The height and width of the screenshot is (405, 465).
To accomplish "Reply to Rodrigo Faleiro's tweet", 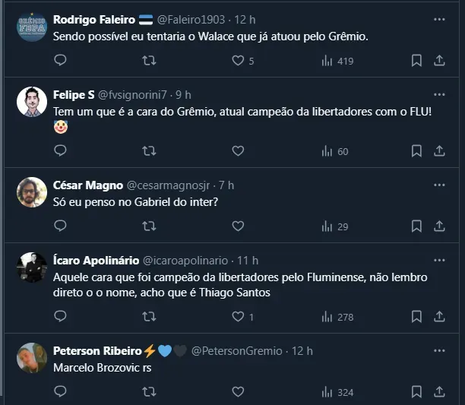I will tap(61, 61).
